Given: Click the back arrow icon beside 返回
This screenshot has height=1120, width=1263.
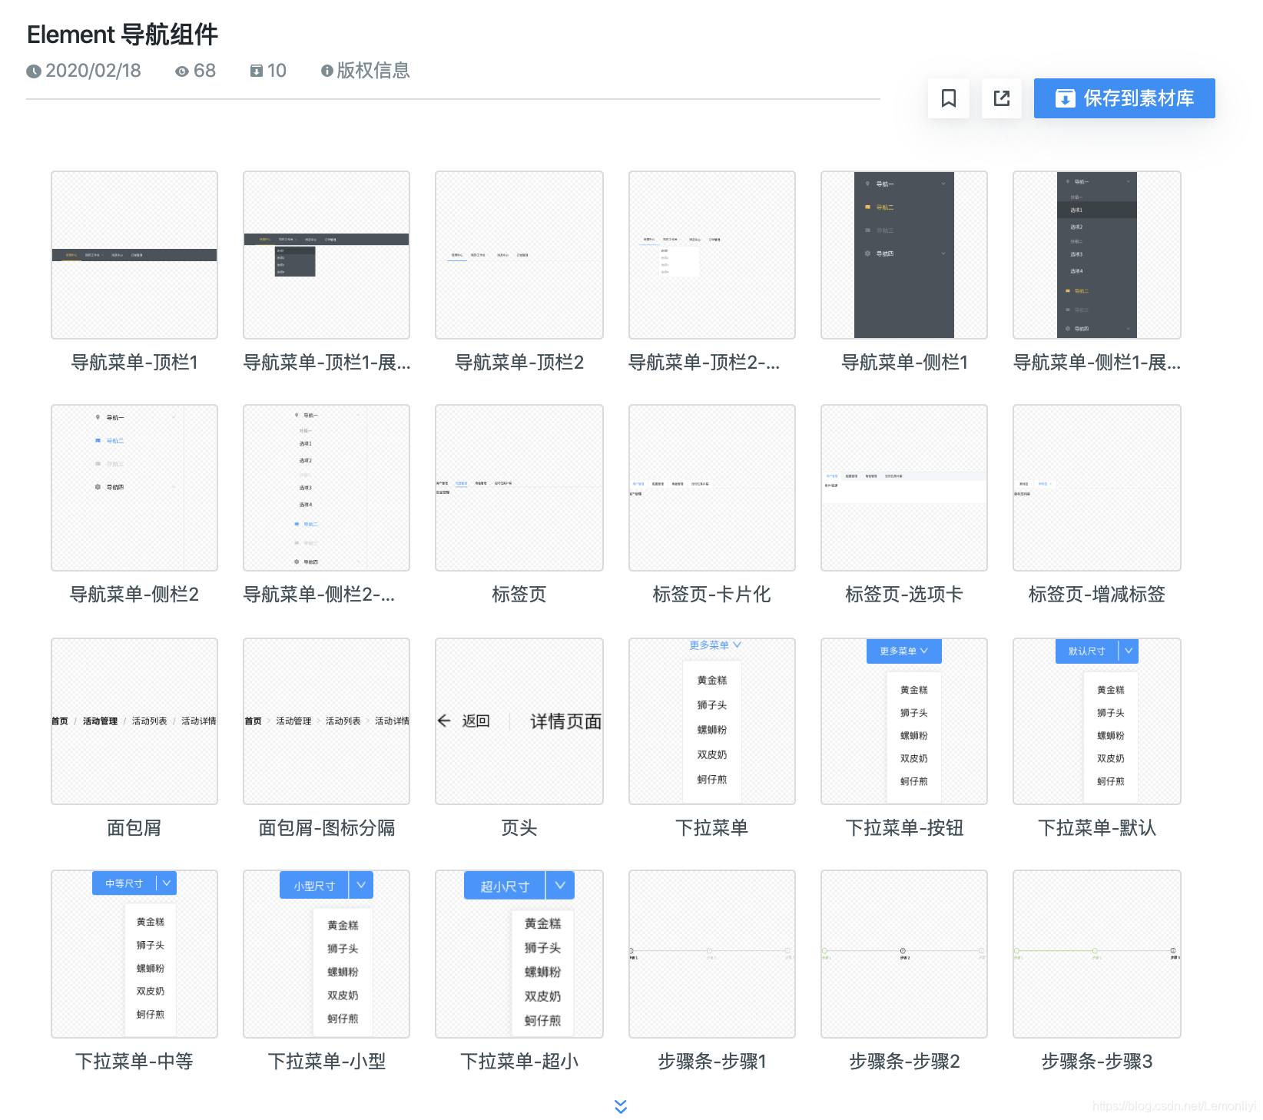Looking at the screenshot, I should pos(444,721).
